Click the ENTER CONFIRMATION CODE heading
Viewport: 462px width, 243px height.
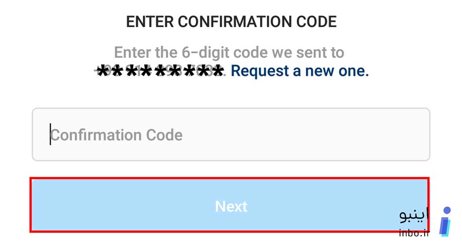click(x=231, y=22)
